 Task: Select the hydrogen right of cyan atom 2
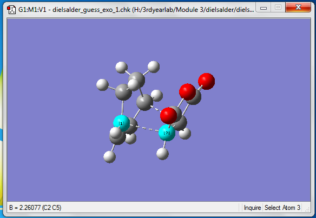[x=185, y=133]
